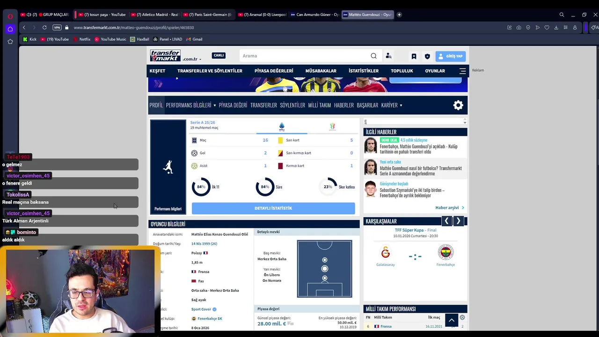Toggle the VPN badge in address bar

[x=56, y=28]
